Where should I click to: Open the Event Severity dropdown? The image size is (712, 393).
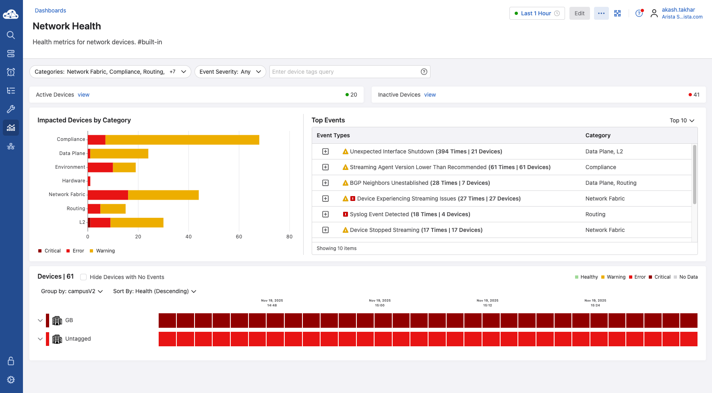[230, 72]
